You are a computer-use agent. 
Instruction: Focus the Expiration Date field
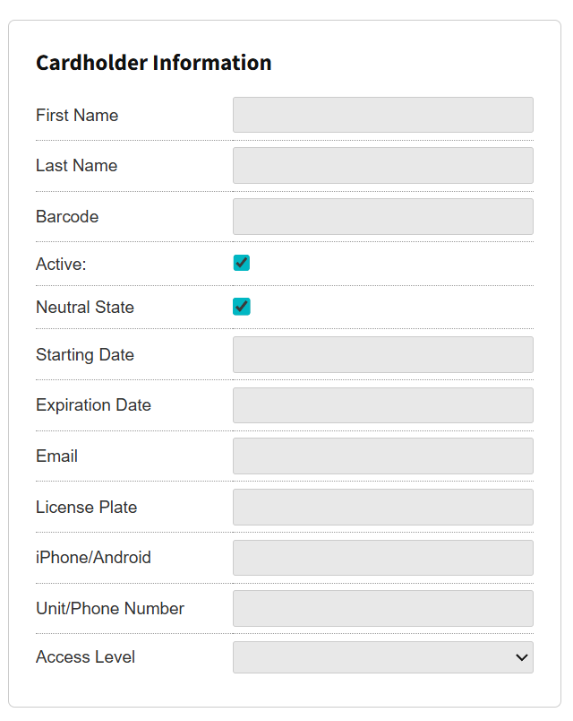(382, 405)
